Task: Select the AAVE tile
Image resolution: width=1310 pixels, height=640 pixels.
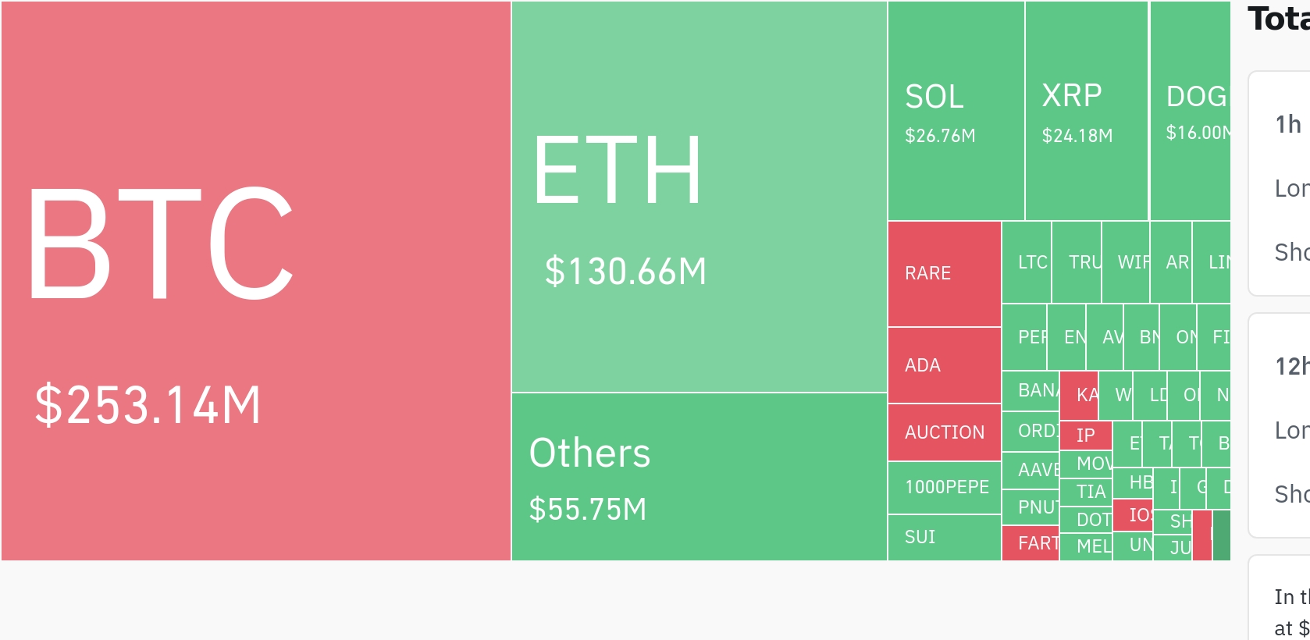Action: click(x=1030, y=470)
